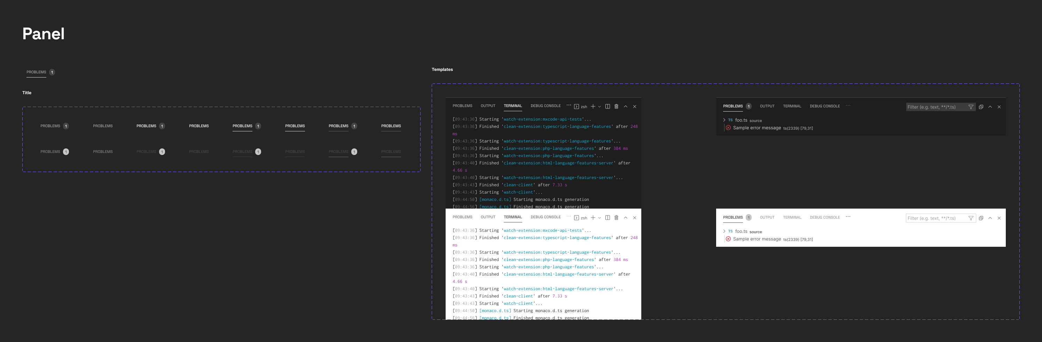Split terminal in the dark terminal panel

608,107
